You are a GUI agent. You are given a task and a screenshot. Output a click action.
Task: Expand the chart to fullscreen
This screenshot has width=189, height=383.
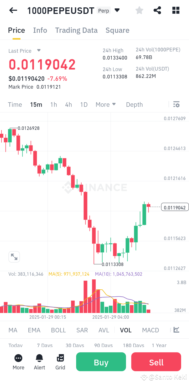pos(14,257)
